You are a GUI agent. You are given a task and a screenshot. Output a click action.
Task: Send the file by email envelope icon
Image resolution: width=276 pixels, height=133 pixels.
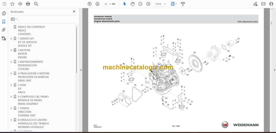coord(263,4)
